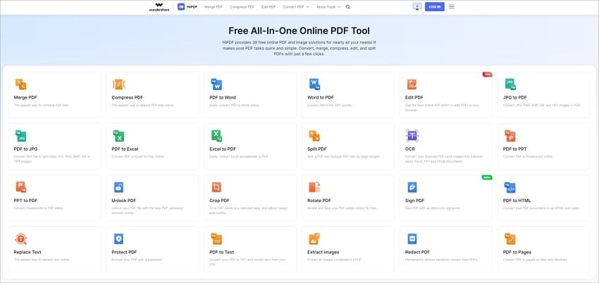599x283 pixels.
Task: Click the Excel to PDF icon
Action: (x=217, y=135)
